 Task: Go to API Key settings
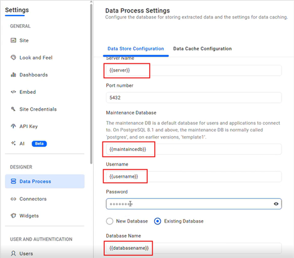pos(29,126)
